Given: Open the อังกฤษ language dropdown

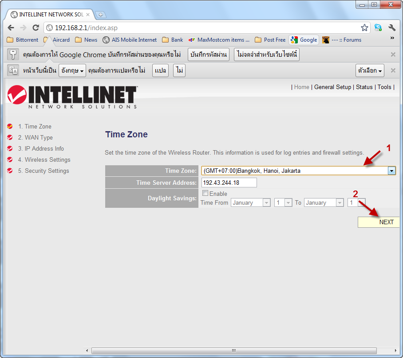Looking at the screenshot, I should coord(72,70).
